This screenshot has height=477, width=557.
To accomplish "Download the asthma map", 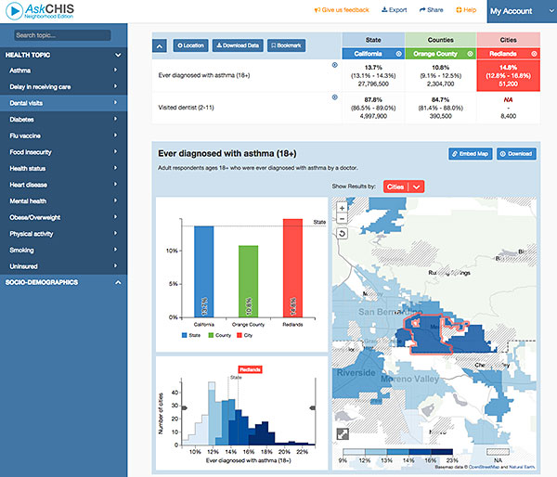I will (x=516, y=154).
